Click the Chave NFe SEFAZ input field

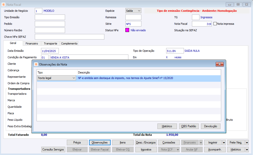pyautogui.click(x=70, y=37)
